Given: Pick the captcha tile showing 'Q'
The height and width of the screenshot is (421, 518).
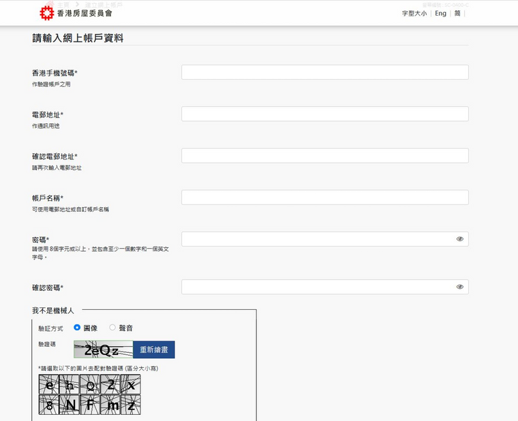Looking at the screenshot, I should coord(90,384).
